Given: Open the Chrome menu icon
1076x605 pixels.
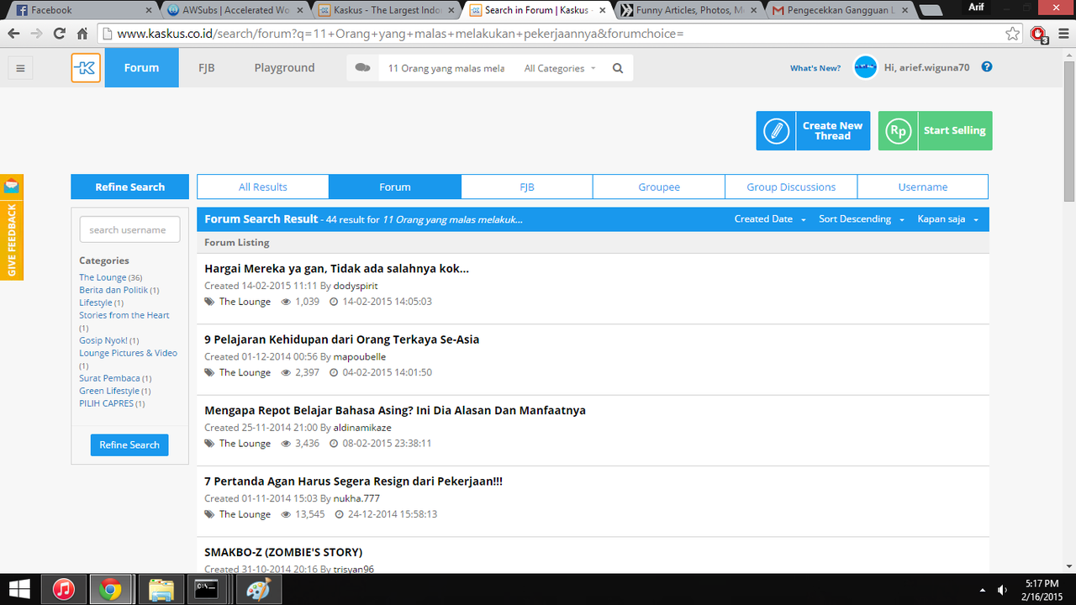Looking at the screenshot, I should coord(1063,34).
